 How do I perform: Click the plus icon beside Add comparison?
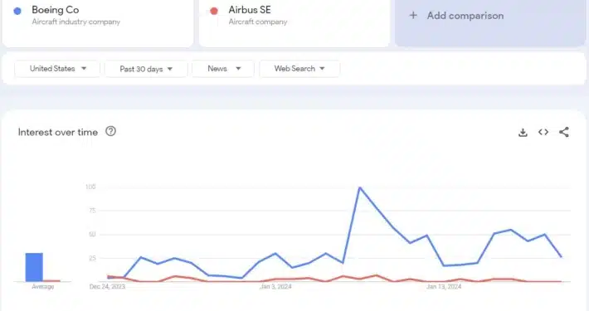413,16
